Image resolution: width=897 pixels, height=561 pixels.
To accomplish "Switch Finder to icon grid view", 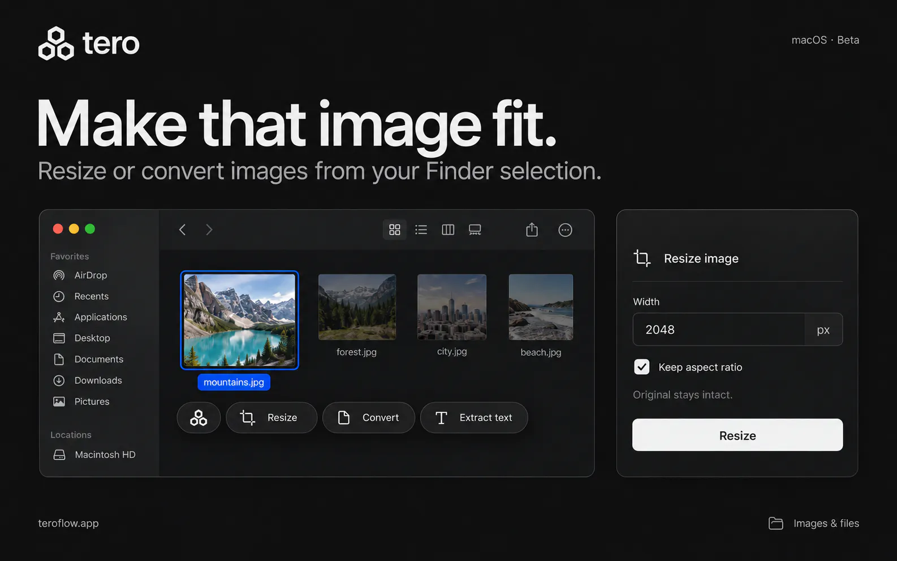I will (x=395, y=230).
